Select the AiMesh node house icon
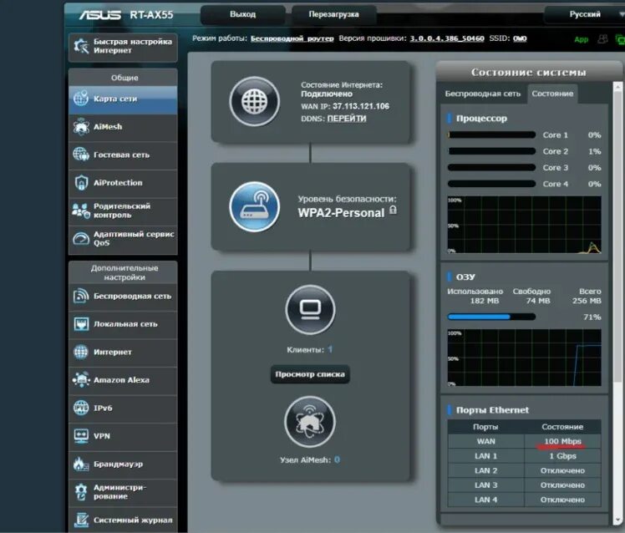Viewport: 625px width, 533px height. 310,421
